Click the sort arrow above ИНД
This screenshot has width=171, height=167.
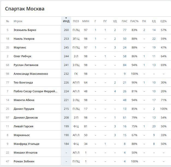point(66,18)
